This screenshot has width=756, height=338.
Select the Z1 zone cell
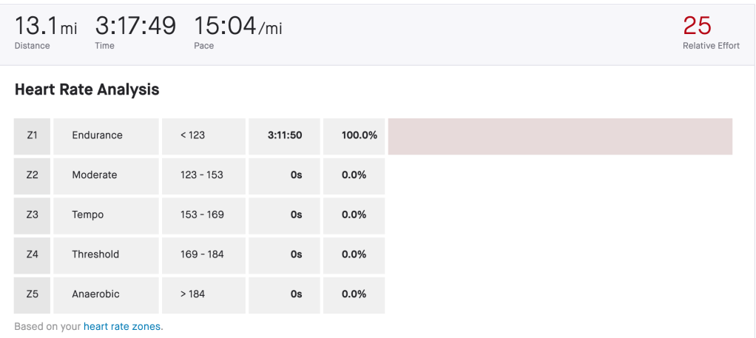pyautogui.click(x=32, y=136)
